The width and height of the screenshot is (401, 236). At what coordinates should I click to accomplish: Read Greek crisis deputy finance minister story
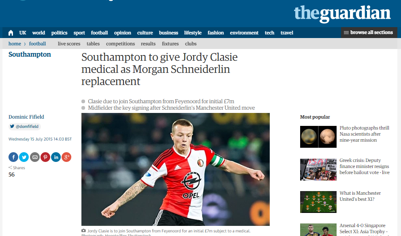(365, 166)
